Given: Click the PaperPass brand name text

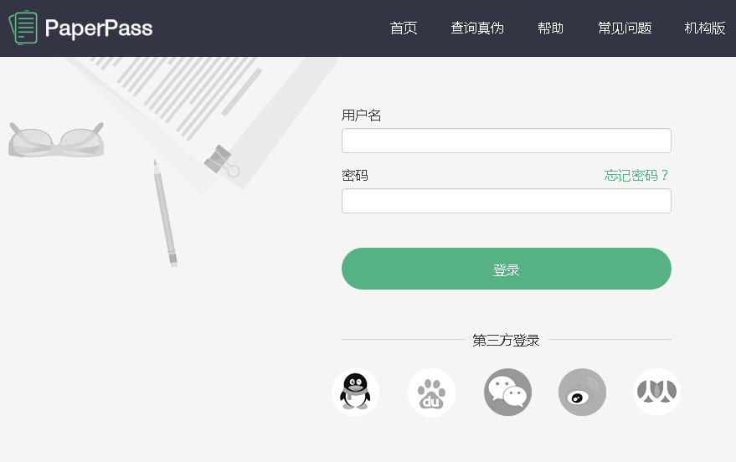Looking at the screenshot, I should point(99,28).
